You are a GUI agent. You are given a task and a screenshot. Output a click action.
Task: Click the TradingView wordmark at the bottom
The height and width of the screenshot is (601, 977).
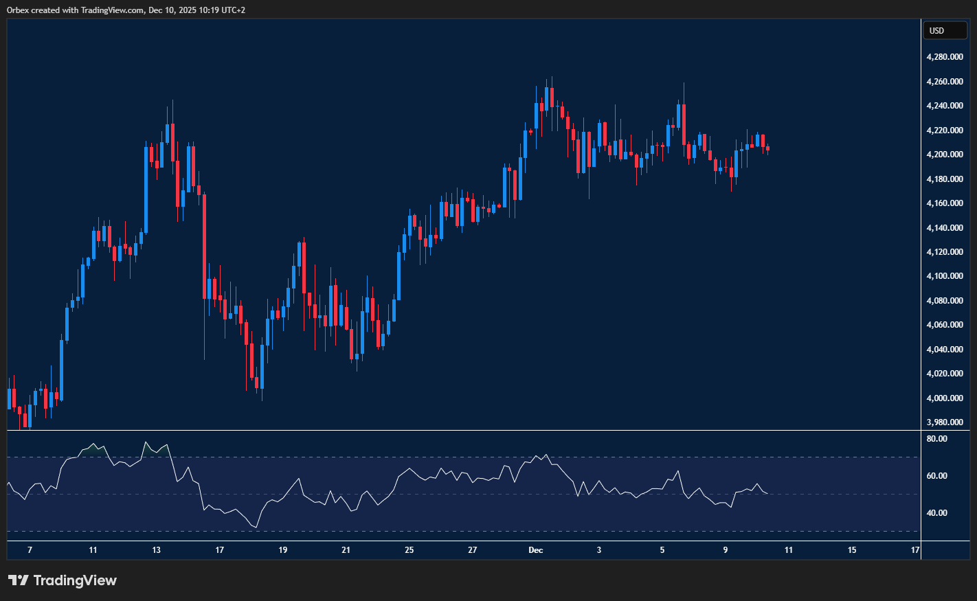(75, 580)
